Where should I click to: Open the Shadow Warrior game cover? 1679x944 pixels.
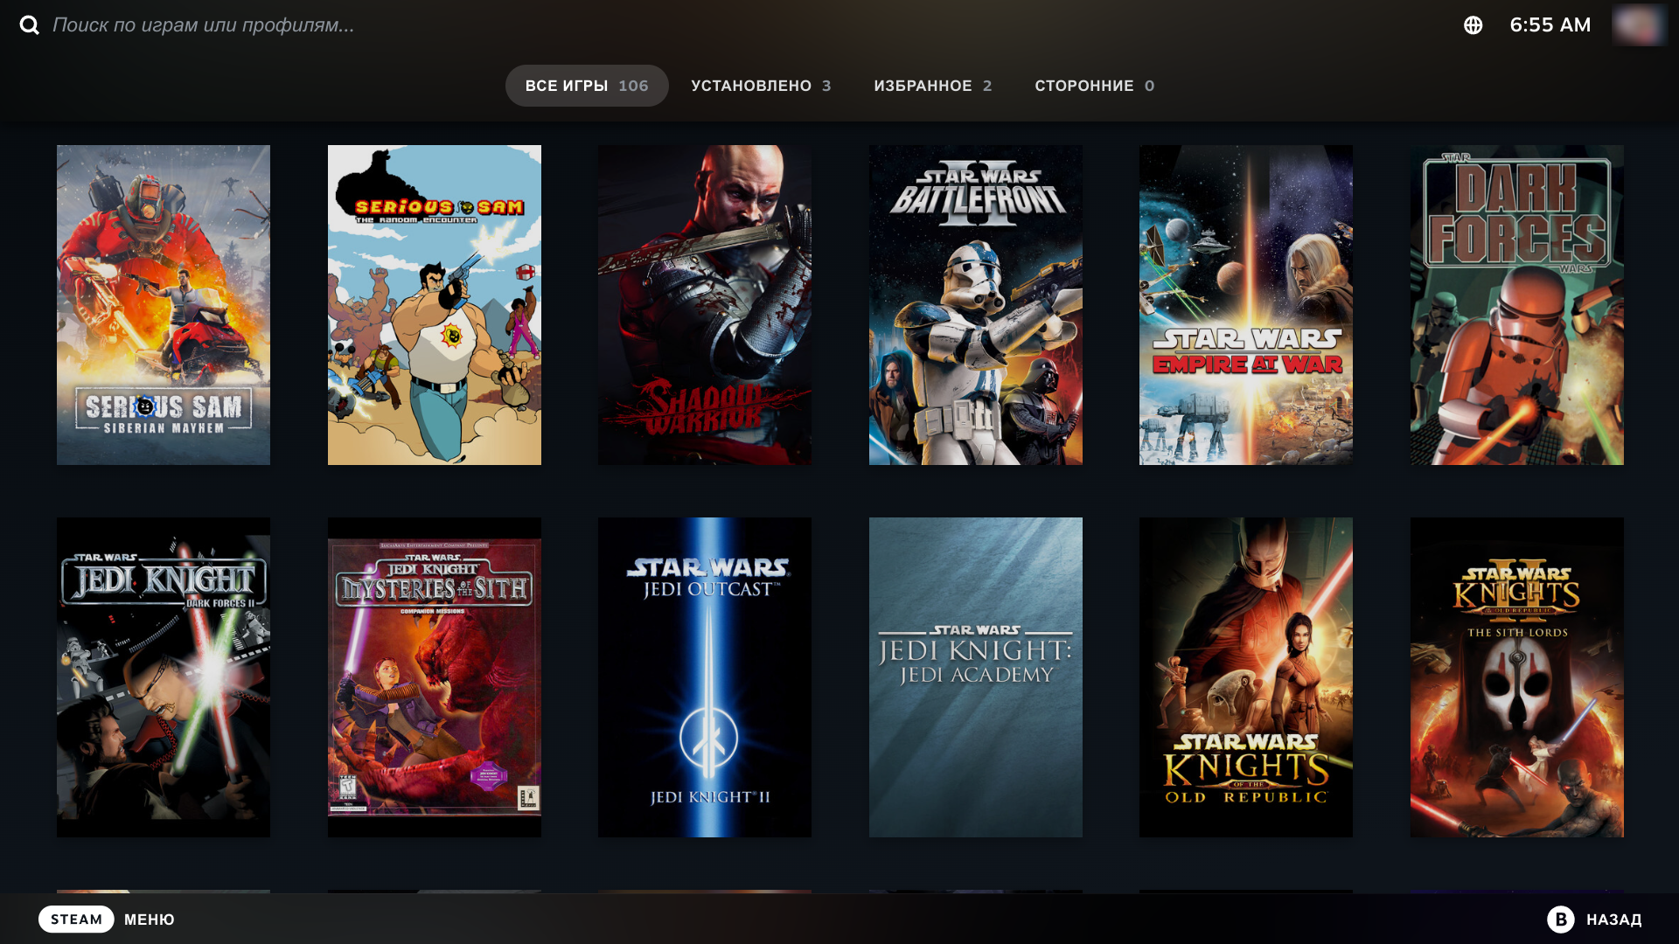pos(705,305)
